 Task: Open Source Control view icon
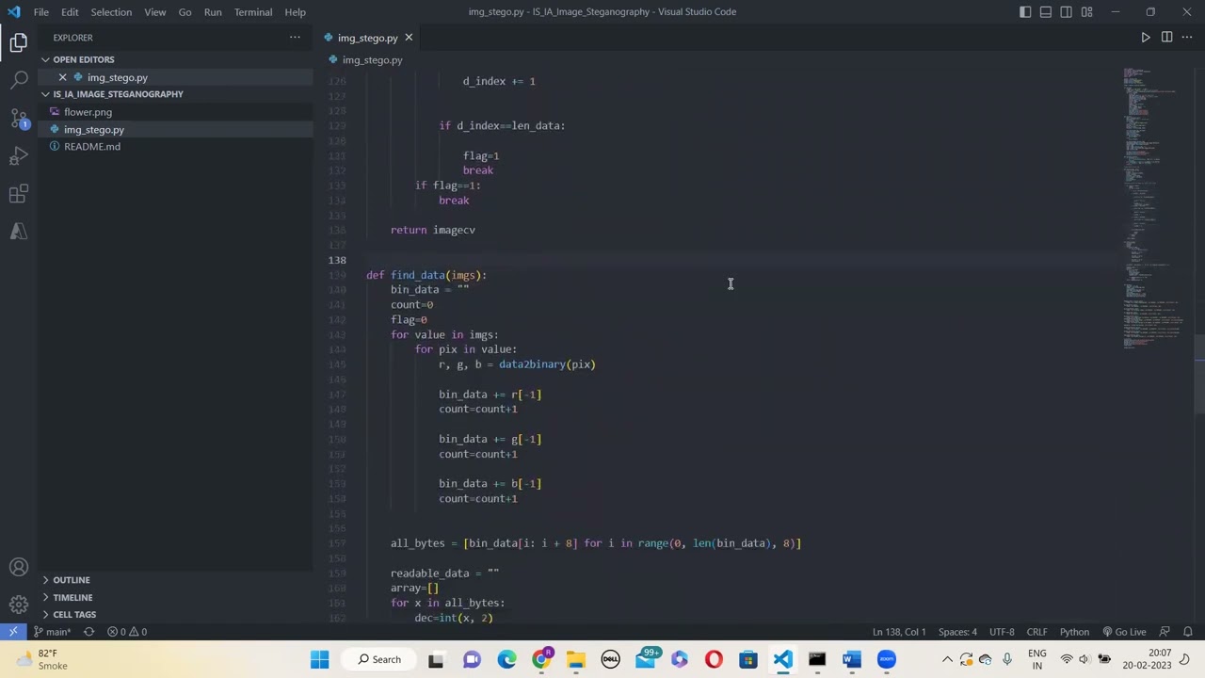click(x=19, y=119)
